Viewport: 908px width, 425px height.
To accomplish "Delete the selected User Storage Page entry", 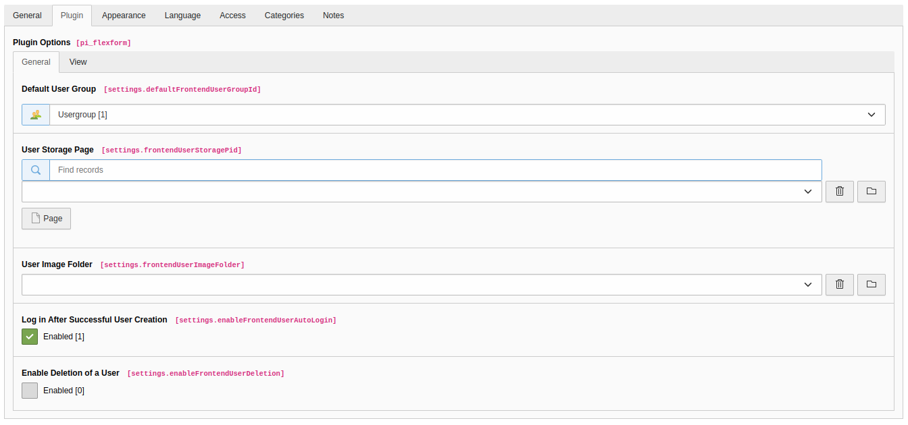I will tap(840, 192).
